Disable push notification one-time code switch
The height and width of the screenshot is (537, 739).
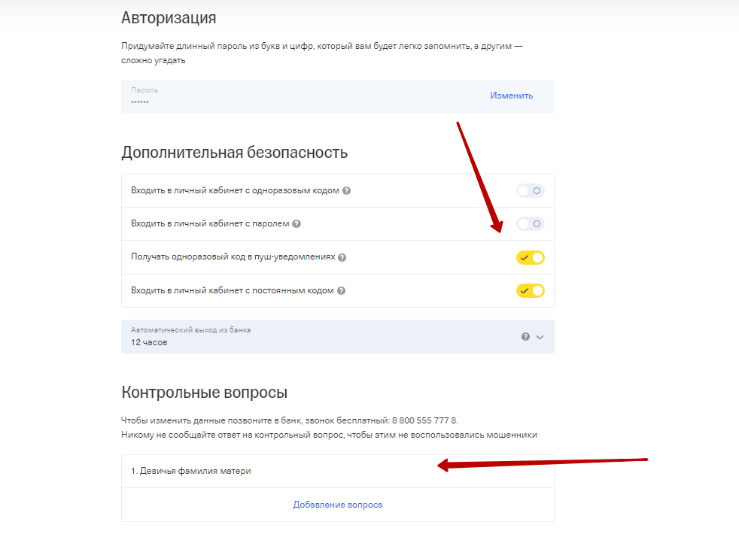click(x=530, y=257)
